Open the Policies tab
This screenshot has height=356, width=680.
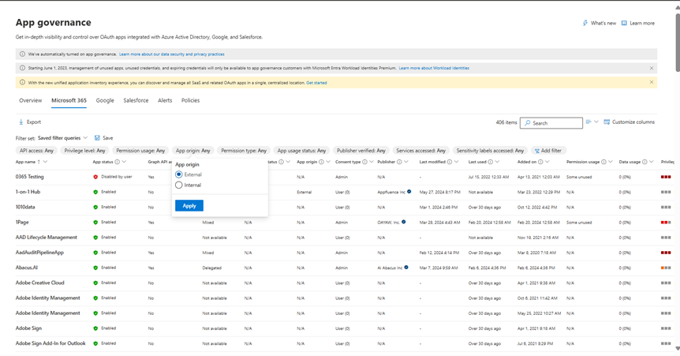(x=190, y=100)
